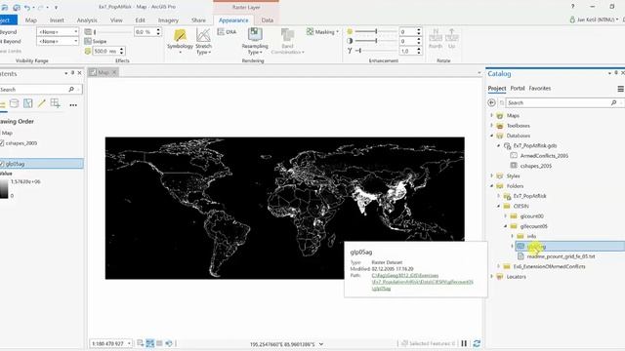Screen dimensions: 625x351
Task: Open the Insert ribbon tab
Action: coord(57,19)
